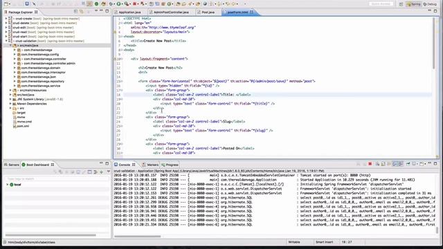Click the Console horizontal scrollbar thumb
The height and width of the screenshot is (249, 443).
click(x=138, y=237)
